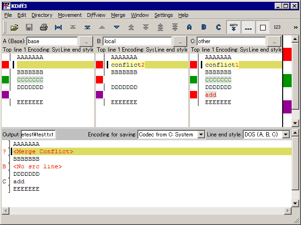
Task: Click diff view scrollbar up arrow
Action: [x=295, y=39]
